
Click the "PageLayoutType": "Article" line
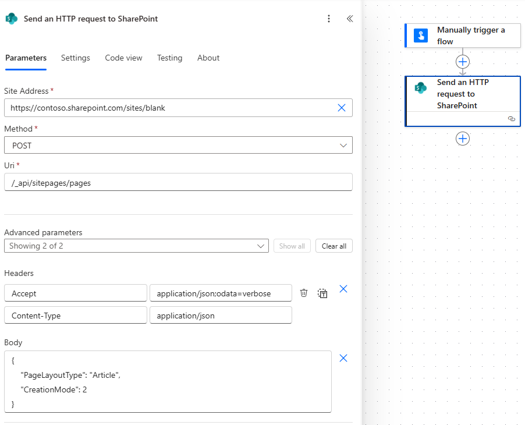(70, 375)
